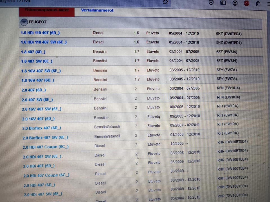270x202 pixels.
Task: Collapse the PEUGEOT section arrow
Action: (24, 22)
